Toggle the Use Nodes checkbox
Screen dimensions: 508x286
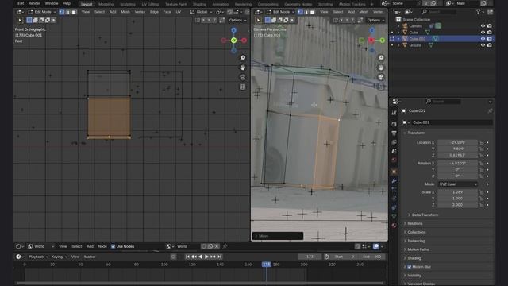(113, 246)
